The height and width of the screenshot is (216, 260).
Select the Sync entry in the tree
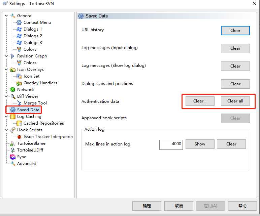click(22, 157)
